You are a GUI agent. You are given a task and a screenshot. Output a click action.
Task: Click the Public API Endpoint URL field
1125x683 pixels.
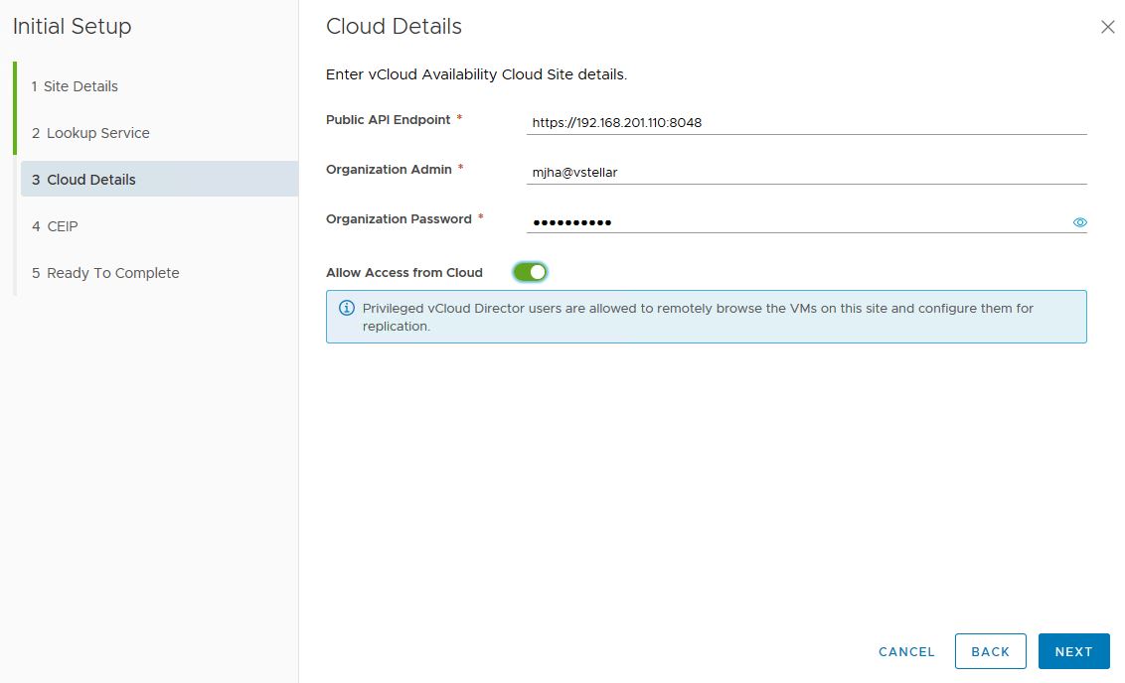click(x=805, y=123)
